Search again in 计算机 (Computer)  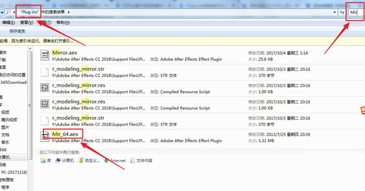[65, 161]
